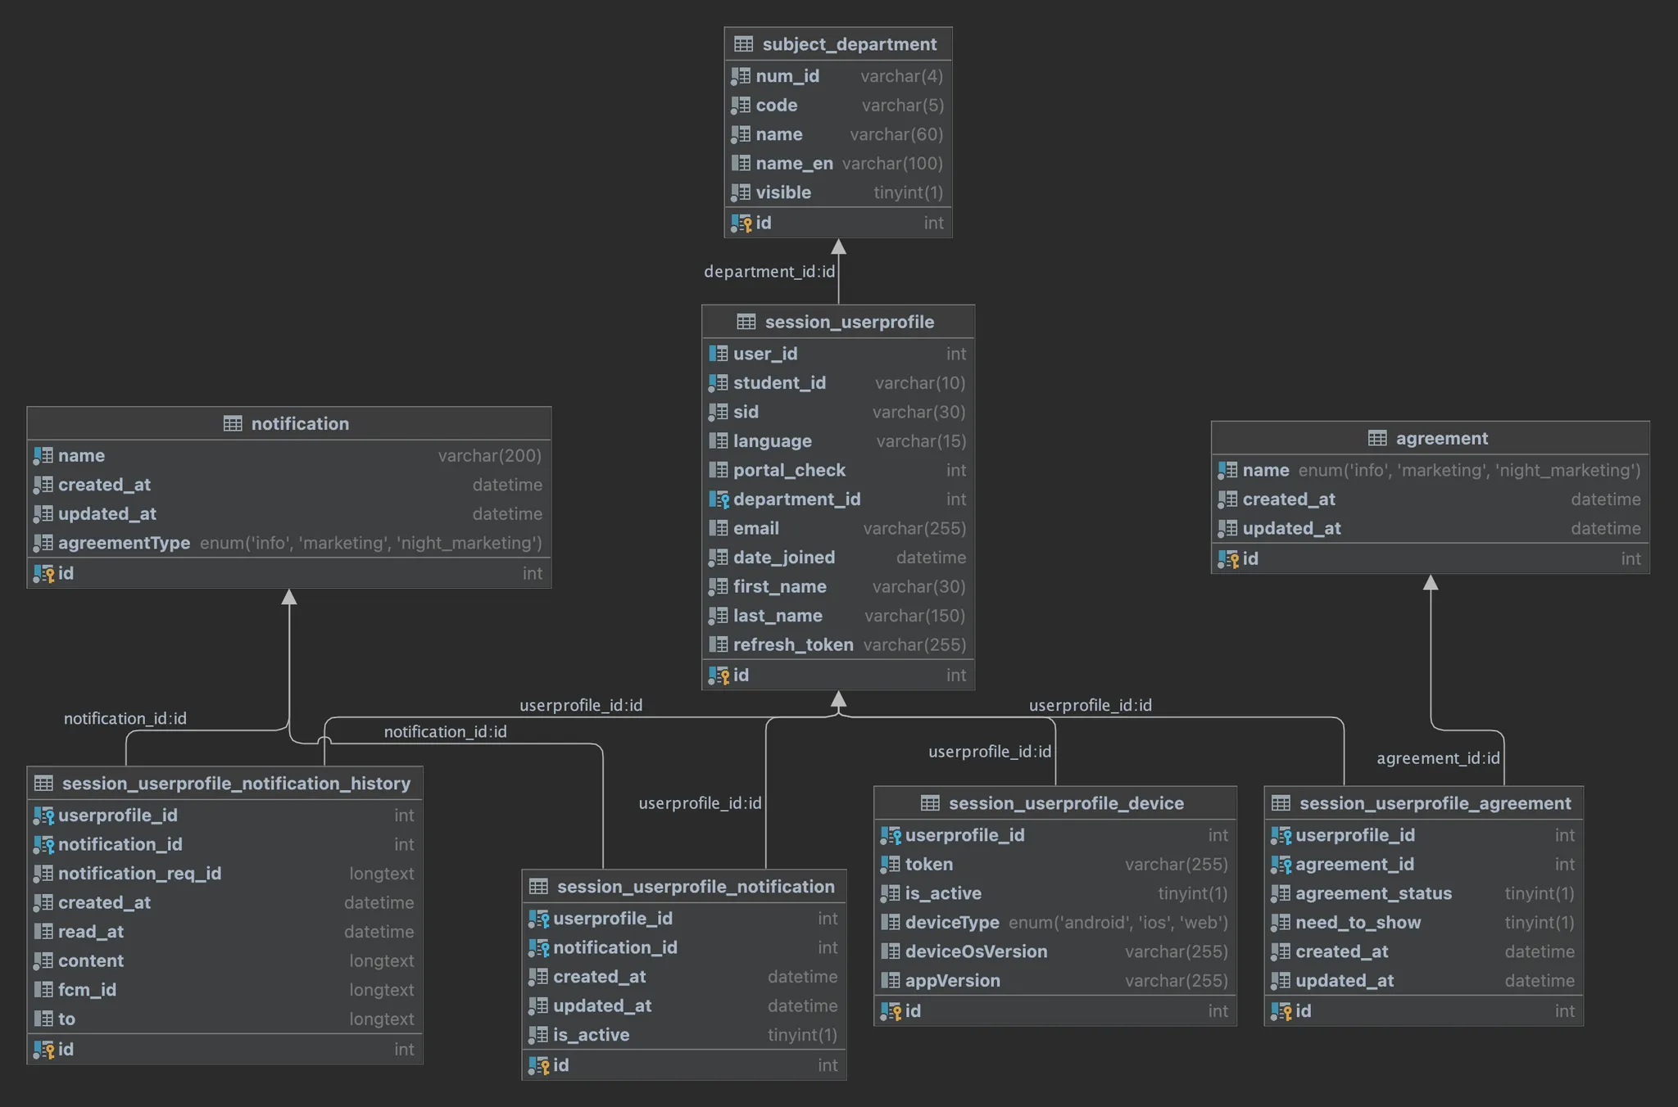1678x1107 pixels.
Task: Select the session_userprofile_notification_history table title
Action: coord(236,784)
